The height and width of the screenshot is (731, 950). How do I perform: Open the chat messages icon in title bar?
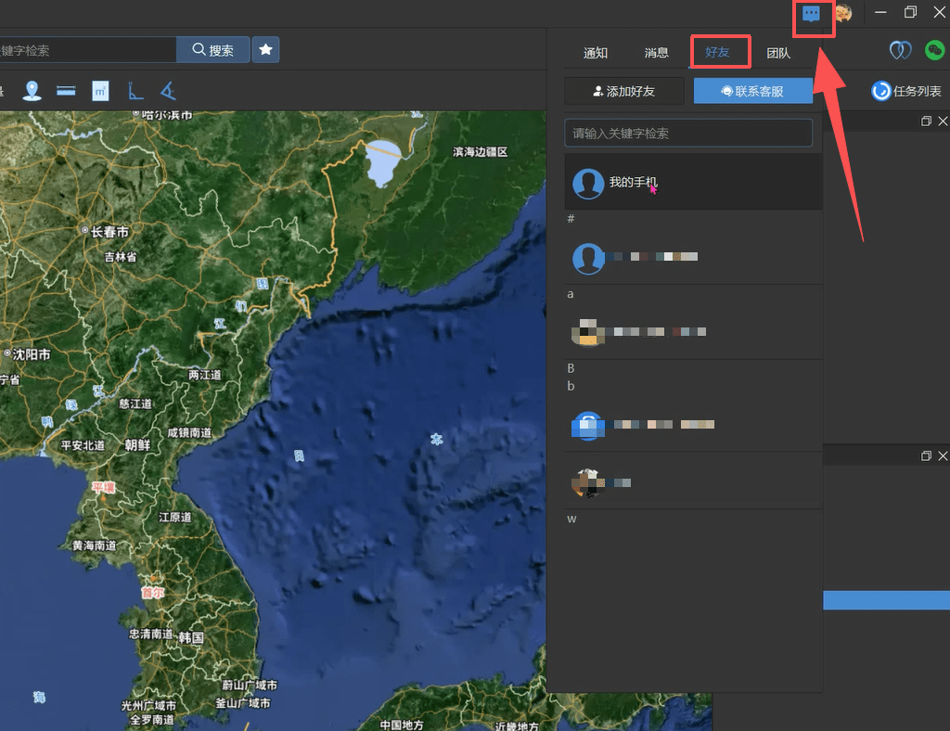pyautogui.click(x=811, y=13)
